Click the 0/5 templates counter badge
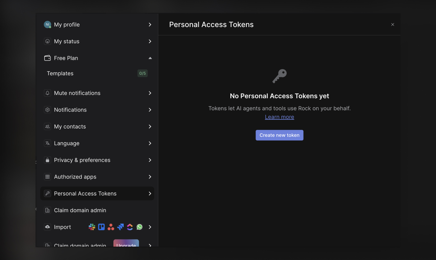Screen dimensions: 436x260 (x=142, y=73)
